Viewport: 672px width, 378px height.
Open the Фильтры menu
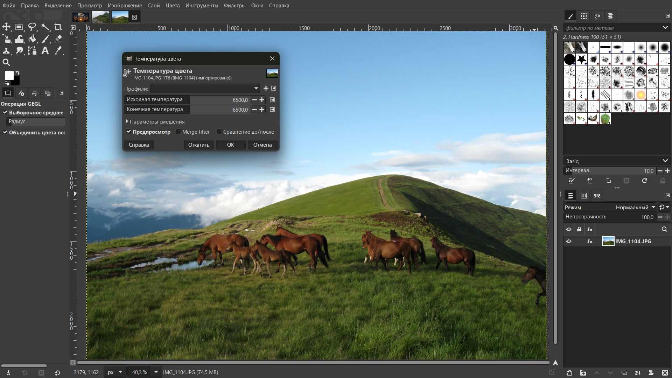click(x=235, y=5)
